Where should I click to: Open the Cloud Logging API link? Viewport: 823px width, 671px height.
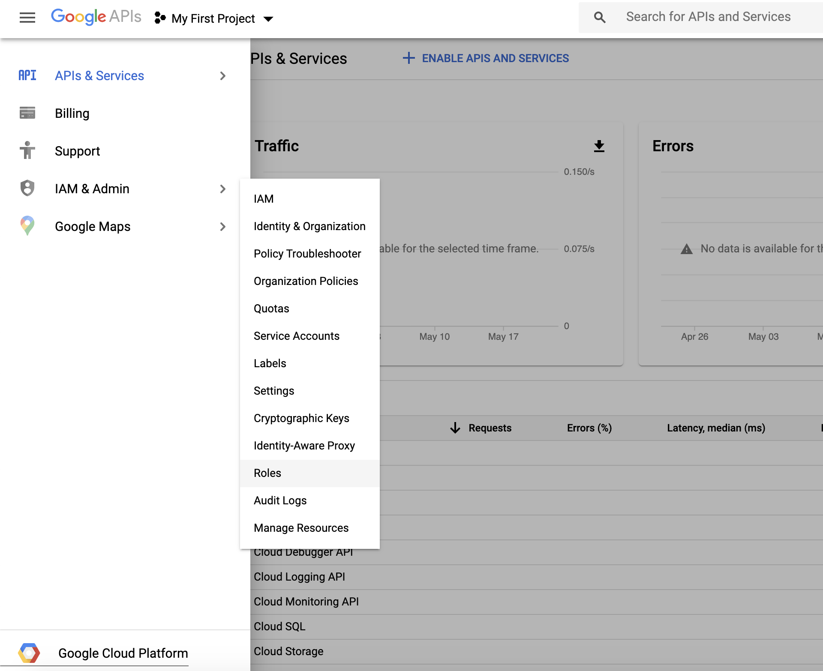(x=299, y=577)
